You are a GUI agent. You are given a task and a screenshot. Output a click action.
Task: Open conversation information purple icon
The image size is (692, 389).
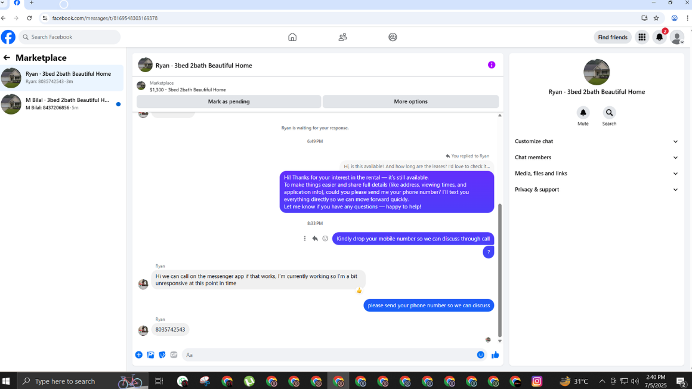491,65
